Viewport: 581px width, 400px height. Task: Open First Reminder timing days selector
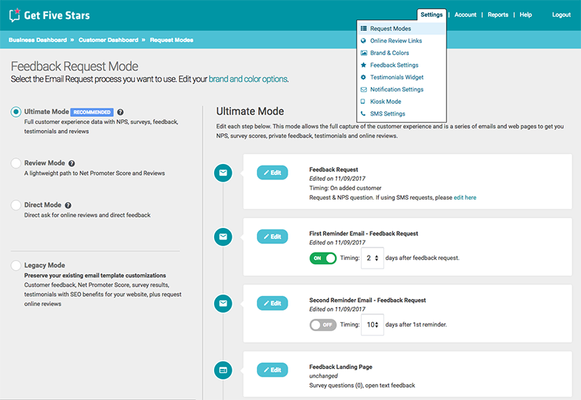[373, 258]
